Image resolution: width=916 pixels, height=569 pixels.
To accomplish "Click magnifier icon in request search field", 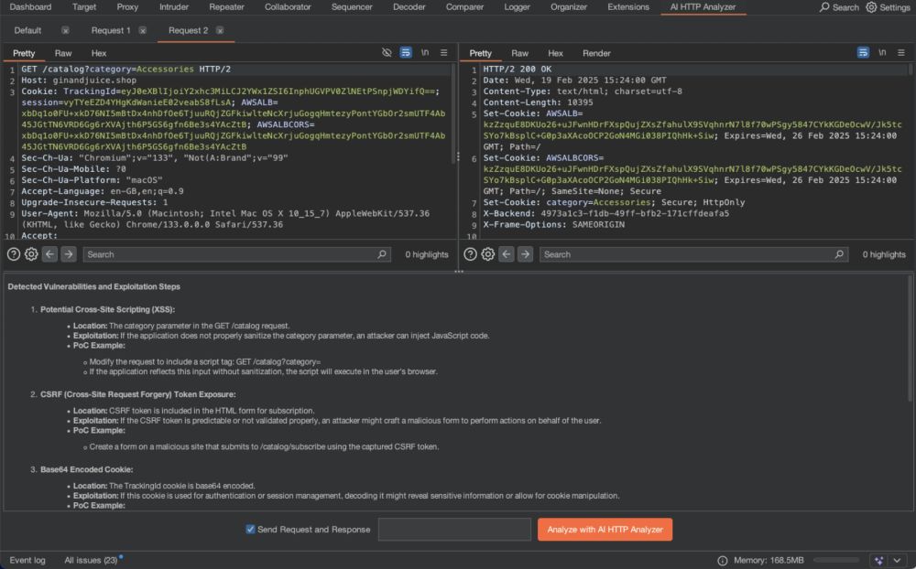I will pos(381,254).
